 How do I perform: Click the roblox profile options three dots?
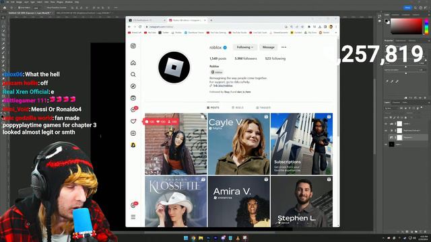click(284, 47)
